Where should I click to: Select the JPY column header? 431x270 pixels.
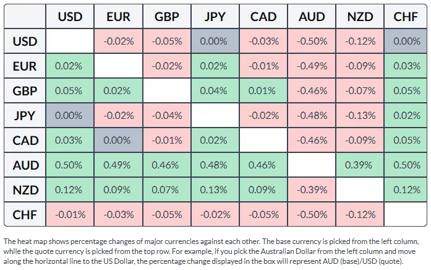[215, 17]
